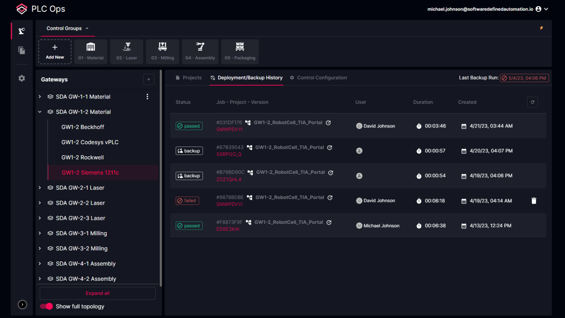Add a new gateway with the plus icon
Viewport: 565px width, 318px height.
pos(149,79)
